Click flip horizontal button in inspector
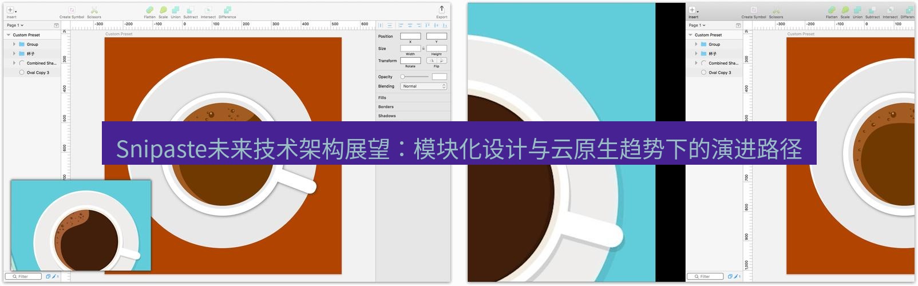918x286 pixels. point(432,61)
